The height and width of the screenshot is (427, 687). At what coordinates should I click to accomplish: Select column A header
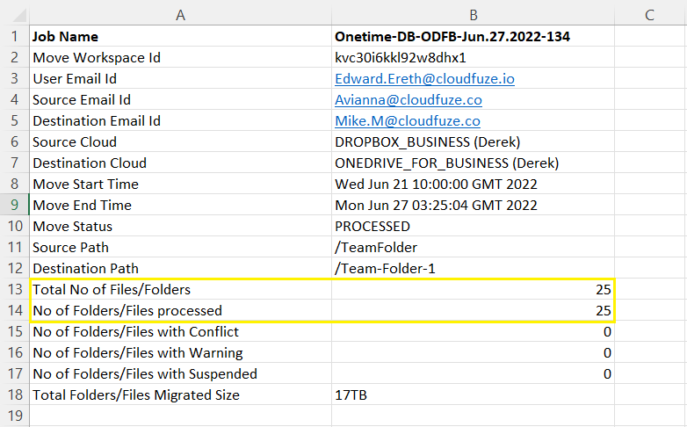(180, 14)
